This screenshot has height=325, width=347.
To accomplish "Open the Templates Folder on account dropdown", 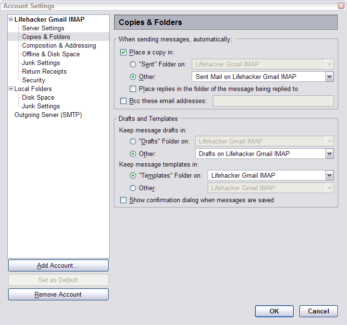I will [271, 175].
